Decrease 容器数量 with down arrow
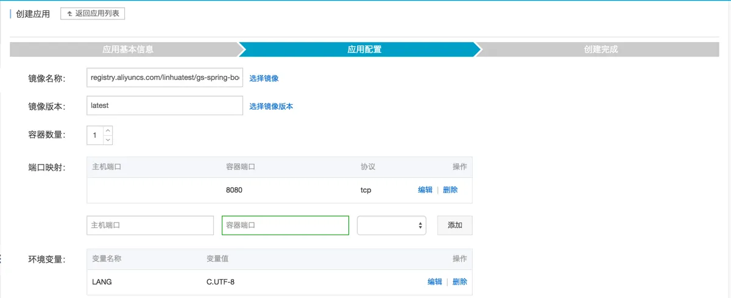The width and height of the screenshot is (731, 298). coord(108,140)
